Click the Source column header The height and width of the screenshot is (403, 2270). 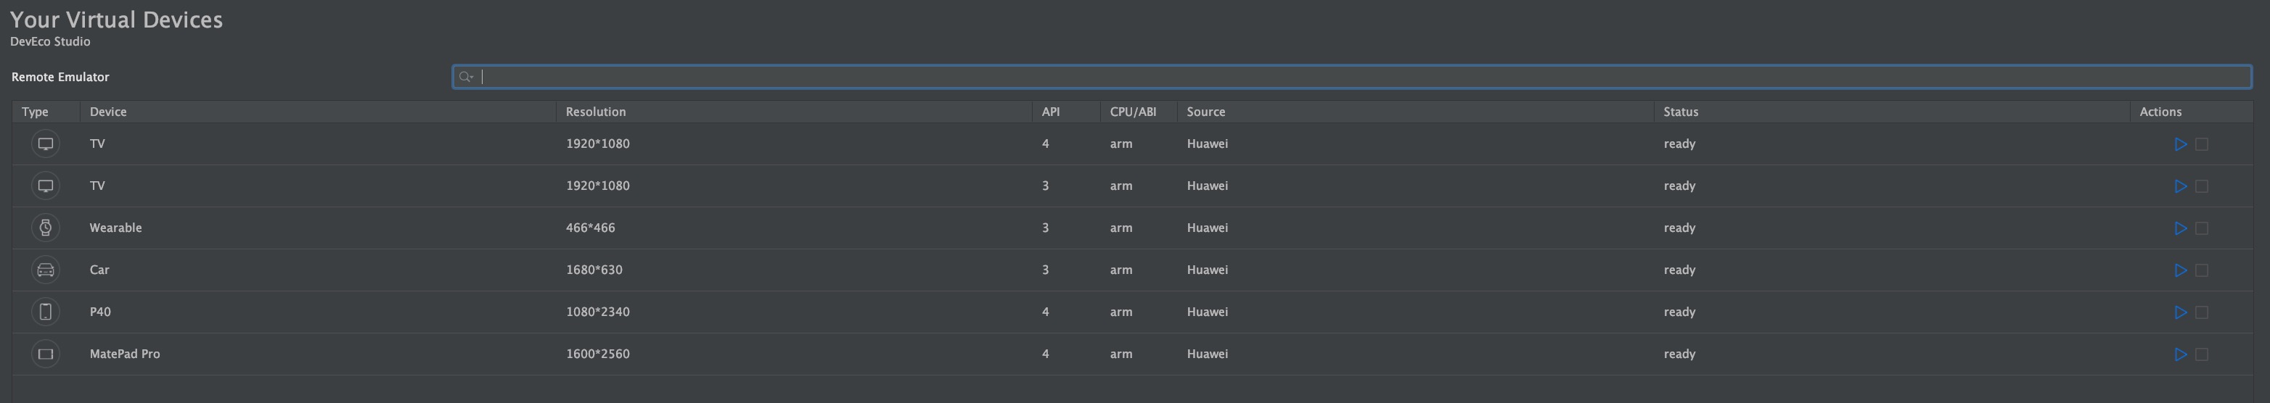click(x=1205, y=112)
